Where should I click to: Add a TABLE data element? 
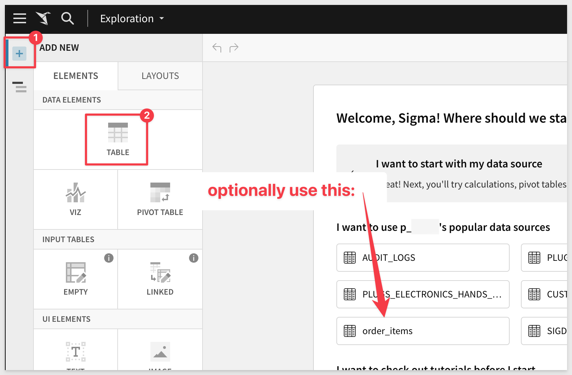[118, 140]
